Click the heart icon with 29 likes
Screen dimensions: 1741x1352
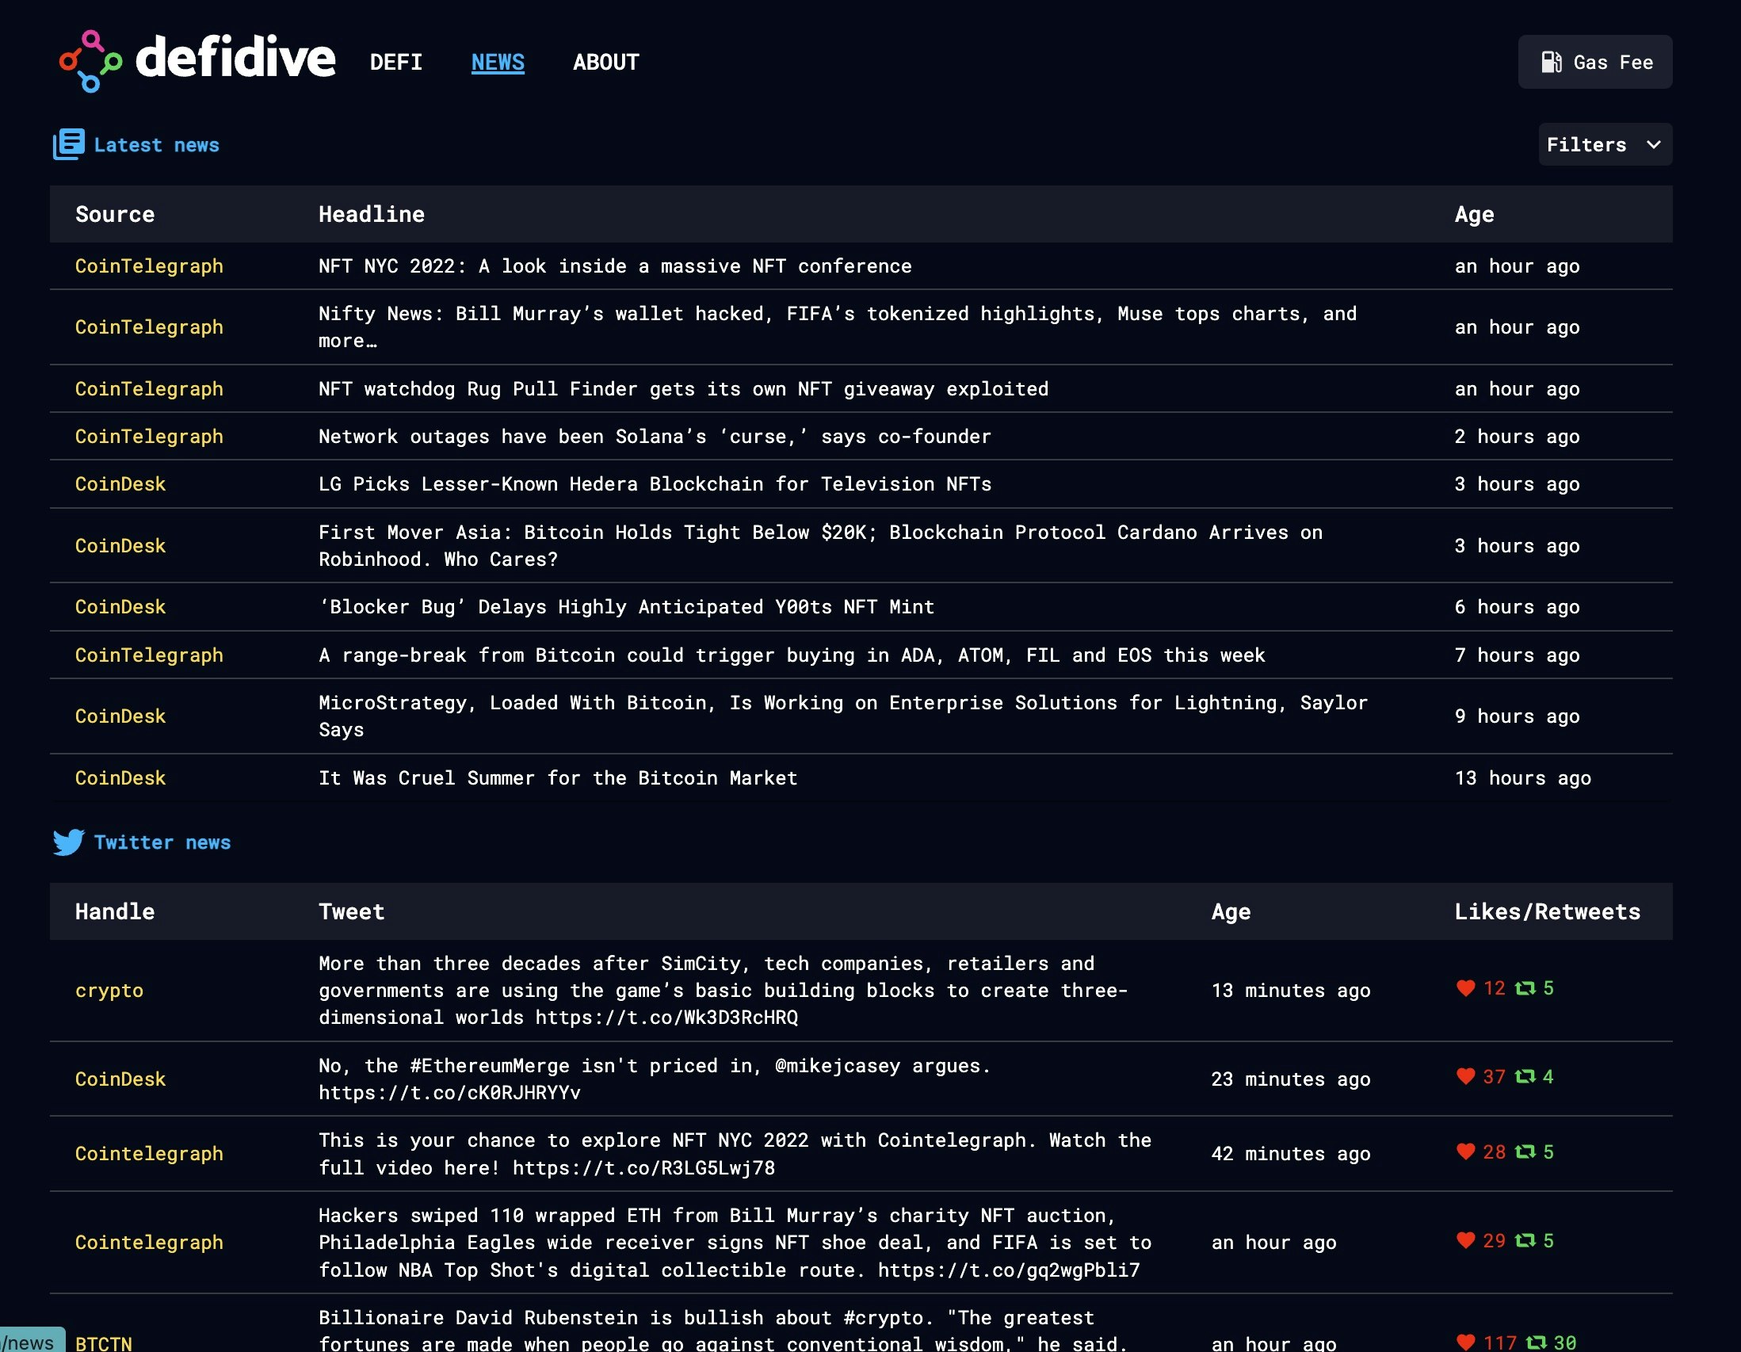[x=1465, y=1240]
